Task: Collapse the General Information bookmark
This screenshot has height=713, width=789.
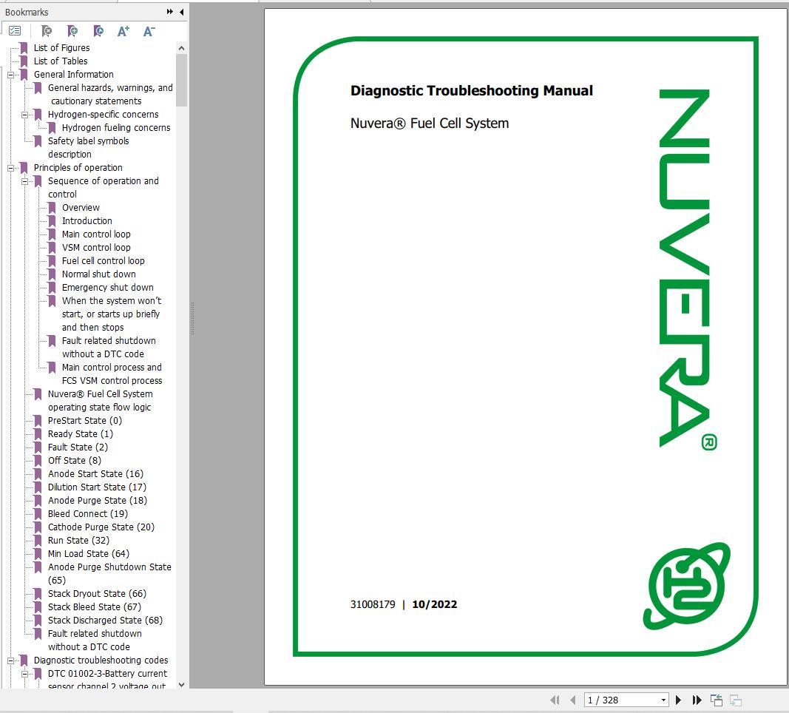Action: click(10, 75)
